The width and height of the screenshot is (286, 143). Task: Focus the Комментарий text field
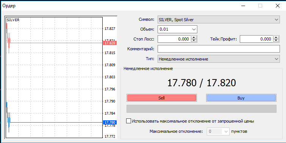tap(219, 49)
